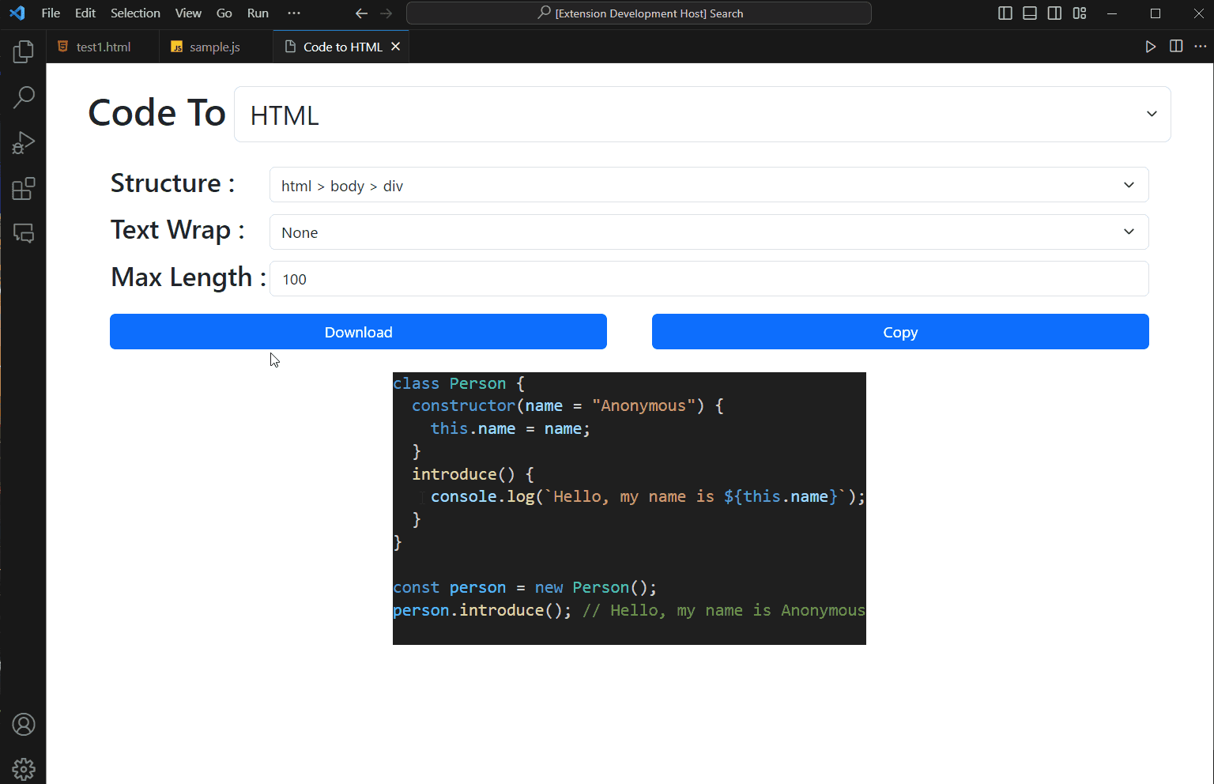The image size is (1214, 784).
Task: Click the Copy button
Action: pos(900,332)
